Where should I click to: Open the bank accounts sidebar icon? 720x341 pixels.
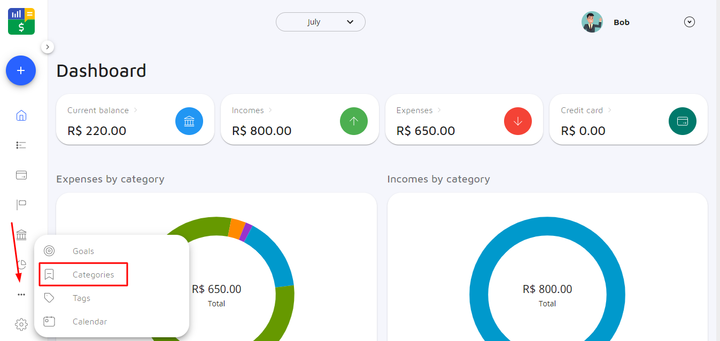(x=21, y=235)
